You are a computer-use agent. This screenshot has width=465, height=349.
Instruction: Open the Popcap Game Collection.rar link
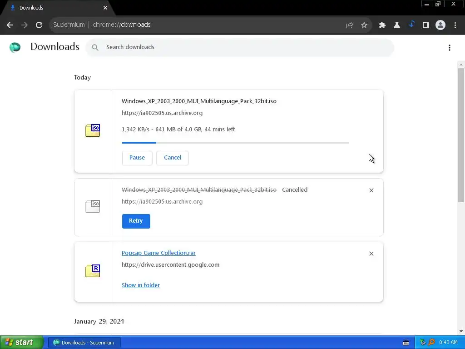pos(158,253)
